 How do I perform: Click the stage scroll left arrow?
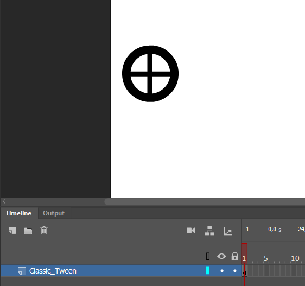click(x=4, y=201)
